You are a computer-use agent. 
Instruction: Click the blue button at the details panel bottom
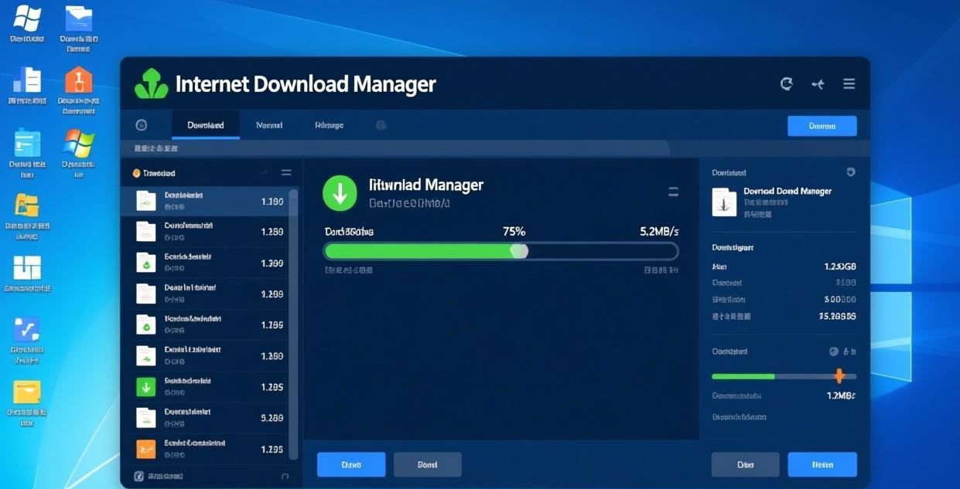pyautogui.click(x=822, y=464)
